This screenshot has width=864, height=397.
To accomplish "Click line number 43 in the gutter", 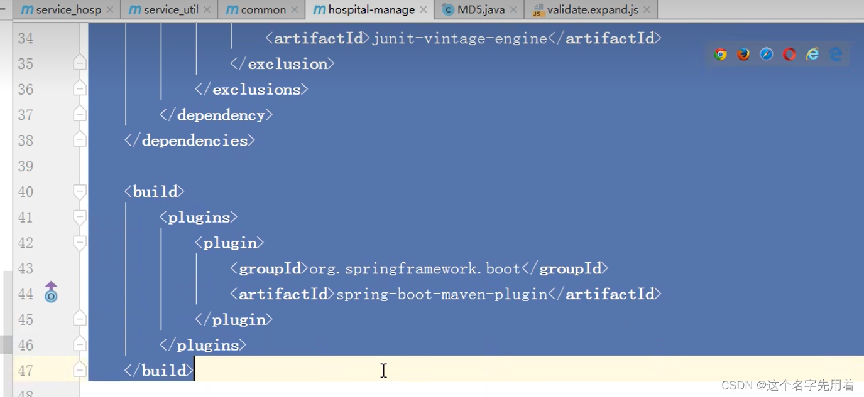I will tap(26, 268).
